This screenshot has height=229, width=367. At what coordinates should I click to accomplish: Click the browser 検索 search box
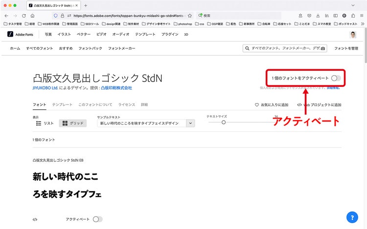click(239, 16)
